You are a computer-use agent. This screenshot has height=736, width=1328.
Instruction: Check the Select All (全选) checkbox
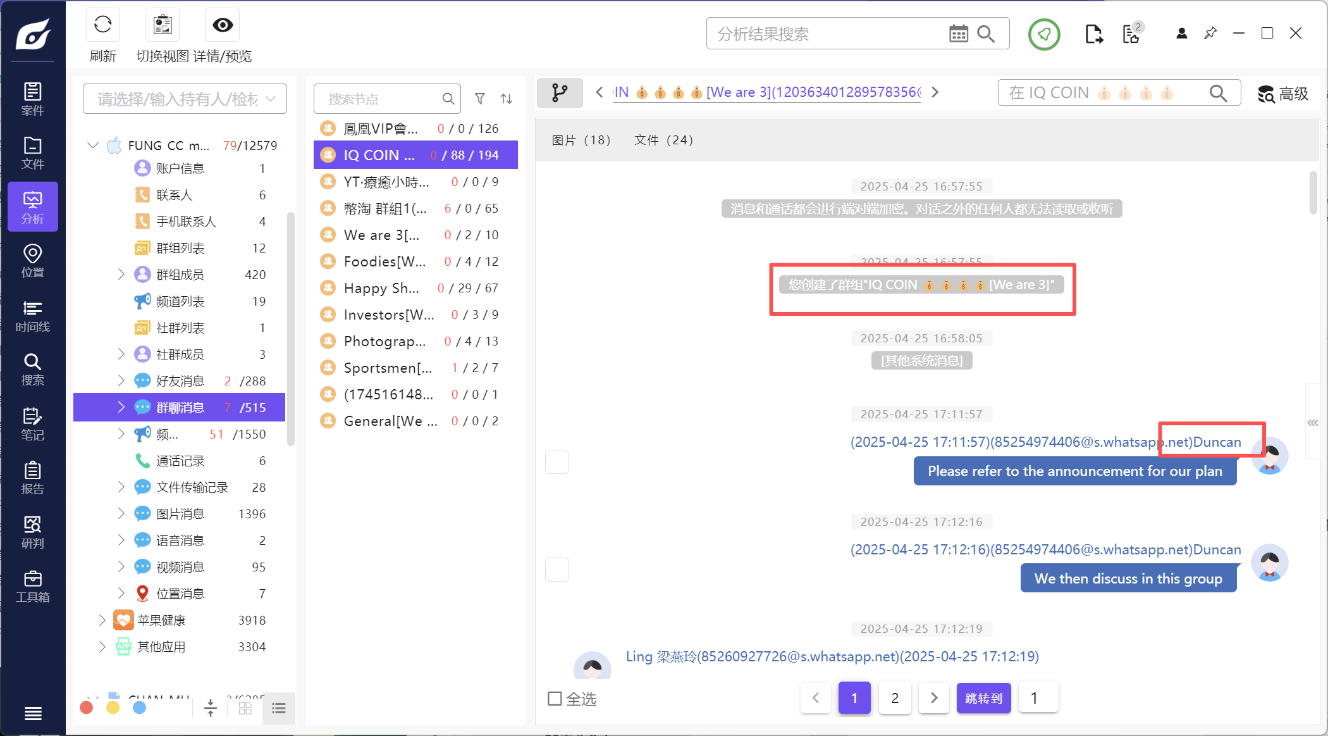point(555,699)
